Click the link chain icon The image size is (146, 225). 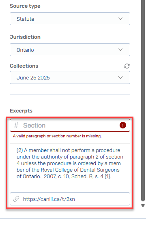pos(16,199)
